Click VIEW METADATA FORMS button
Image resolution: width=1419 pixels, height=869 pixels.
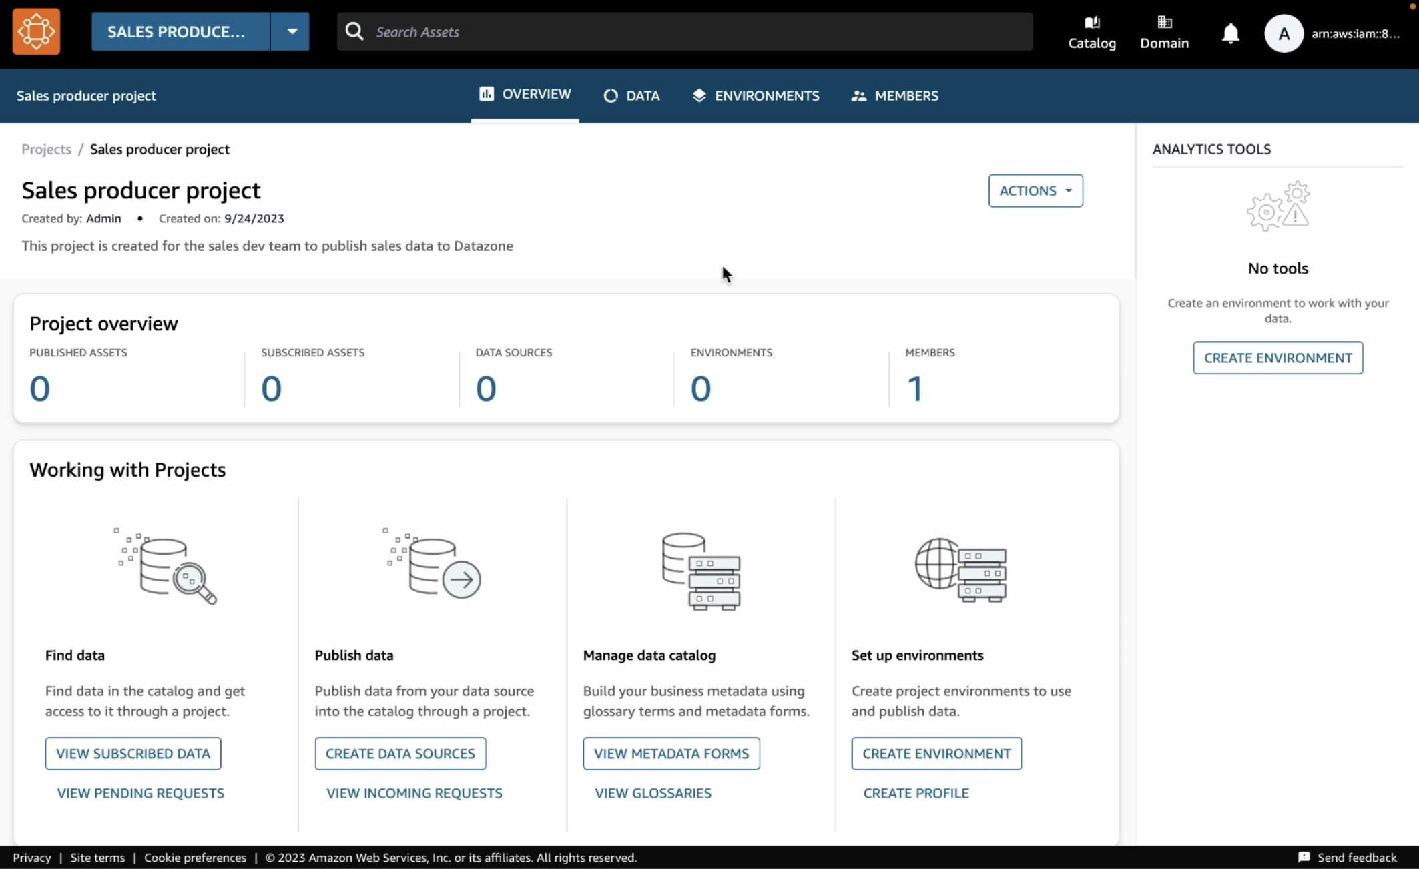pyautogui.click(x=671, y=754)
